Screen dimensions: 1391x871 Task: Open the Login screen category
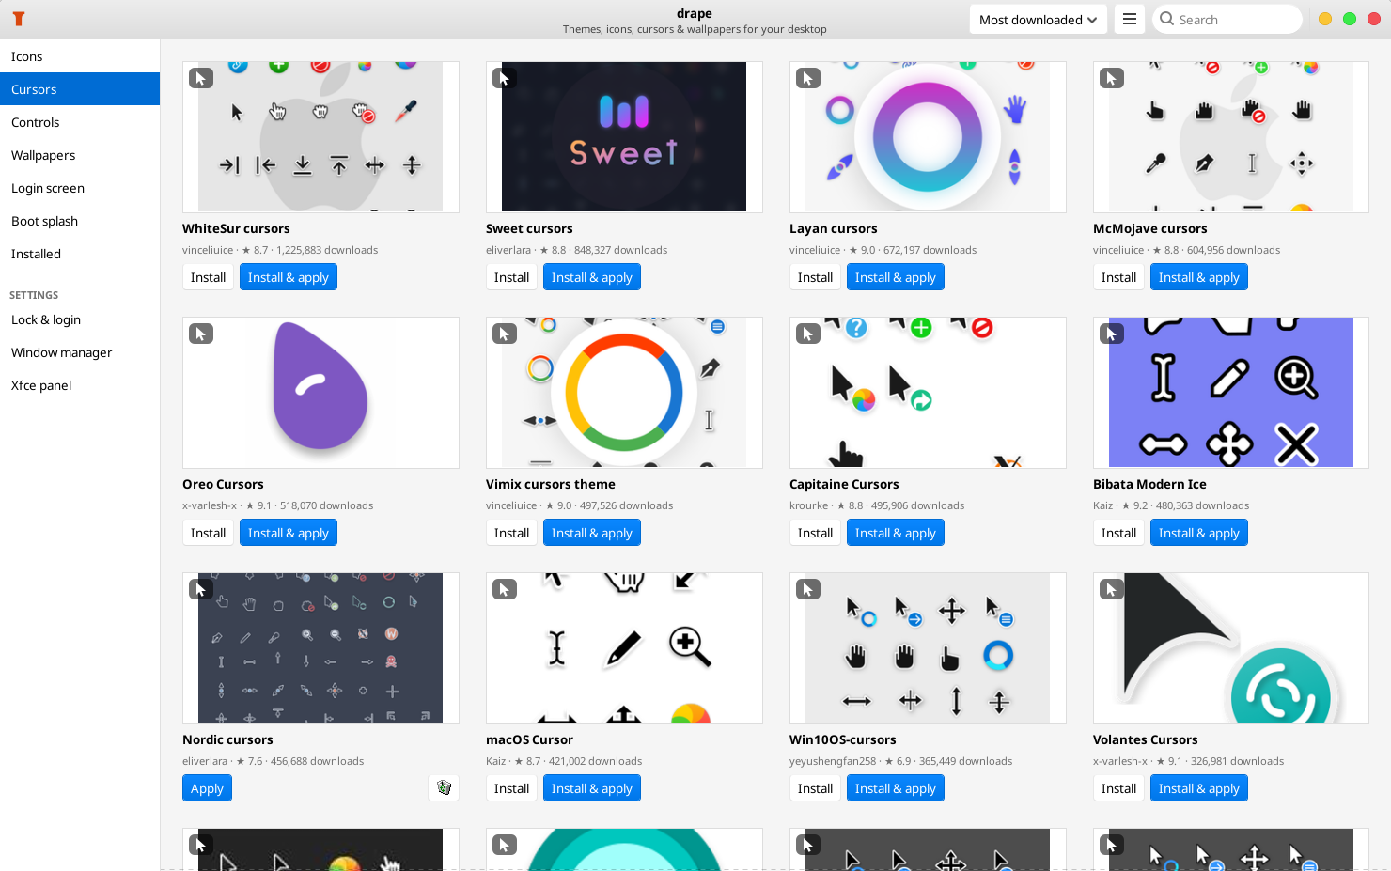(80, 188)
